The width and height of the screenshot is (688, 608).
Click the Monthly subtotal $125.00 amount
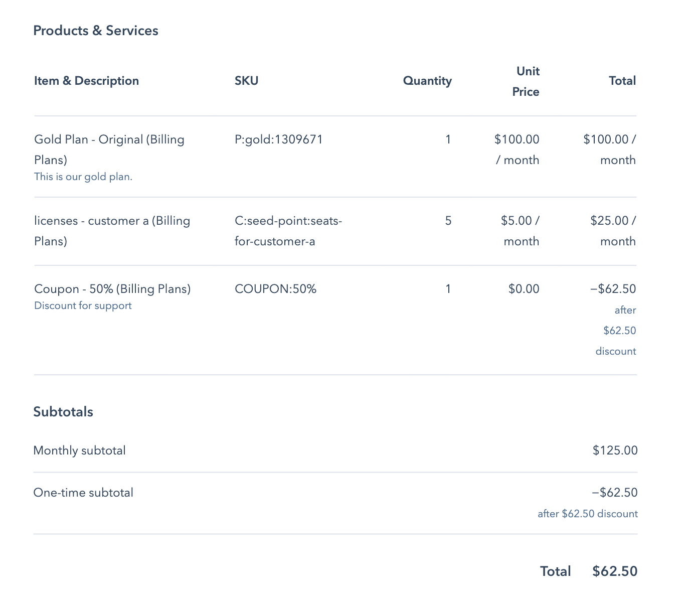615,450
